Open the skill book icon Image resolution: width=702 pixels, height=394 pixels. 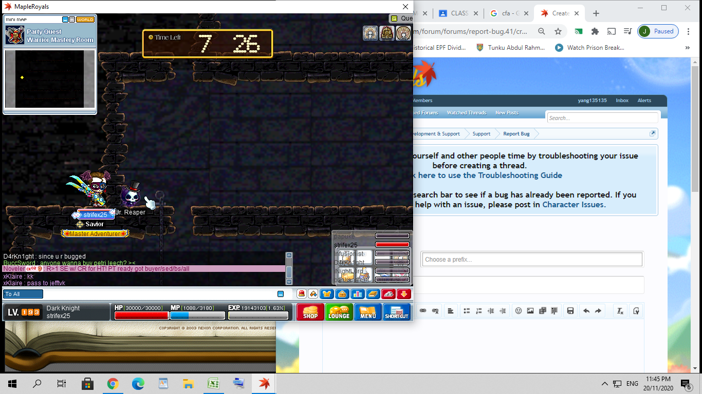[373, 294]
